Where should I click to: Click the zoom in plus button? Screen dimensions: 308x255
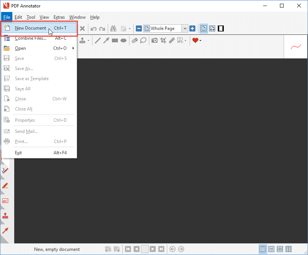(192, 28)
